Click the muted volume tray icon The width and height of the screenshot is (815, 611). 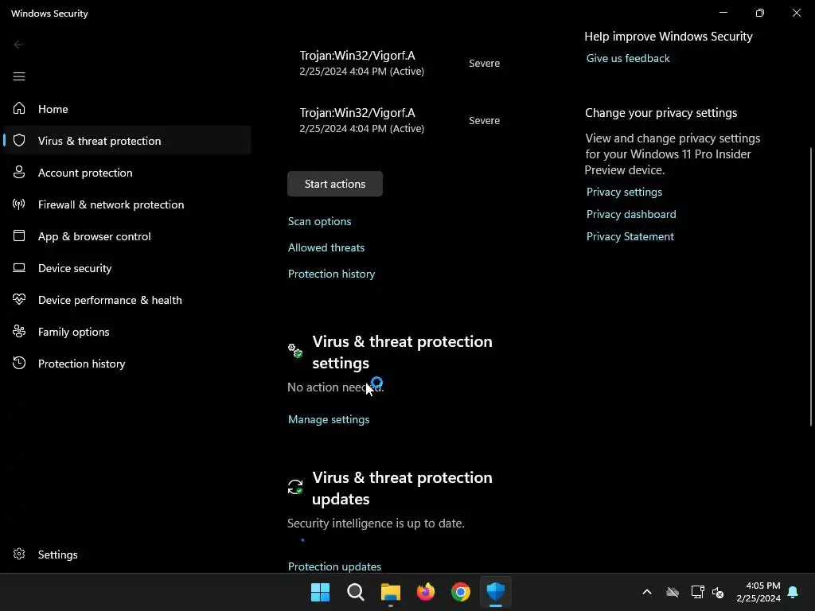[x=719, y=592]
